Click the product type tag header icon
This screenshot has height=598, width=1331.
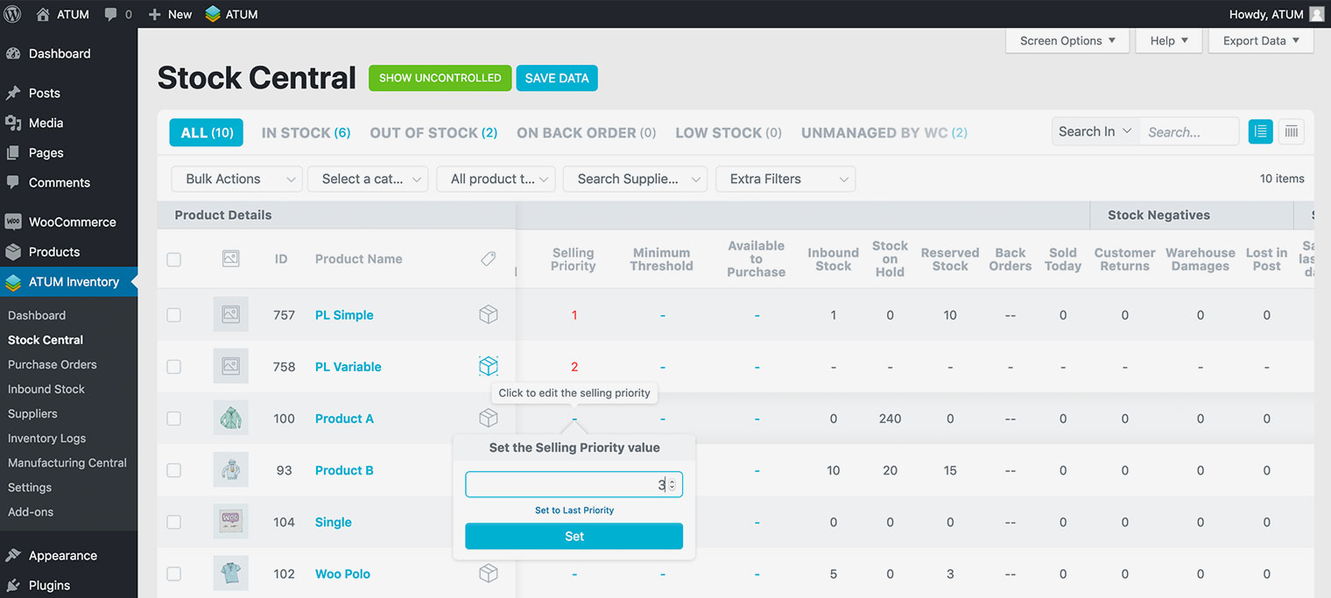(x=489, y=258)
